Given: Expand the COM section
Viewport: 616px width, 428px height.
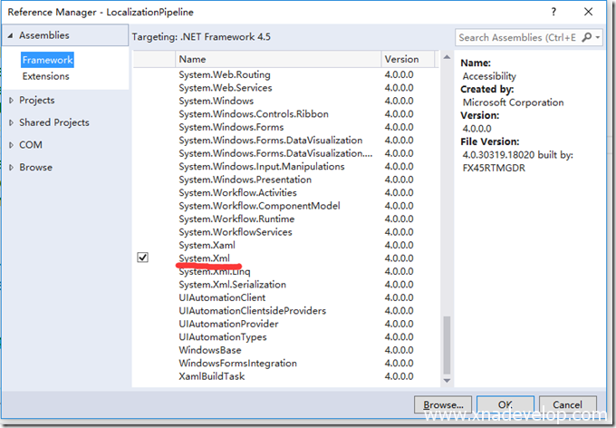Looking at the screenshot, I should pos(11,145).
